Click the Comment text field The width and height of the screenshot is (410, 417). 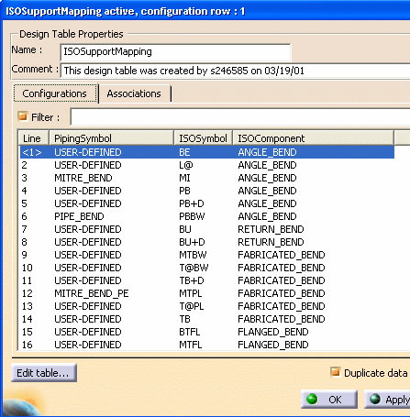pos(235,71)
